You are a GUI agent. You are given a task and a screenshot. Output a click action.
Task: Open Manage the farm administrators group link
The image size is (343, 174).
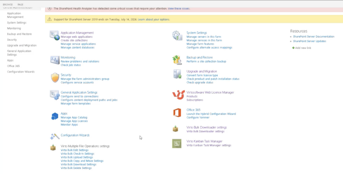(85, 79)
